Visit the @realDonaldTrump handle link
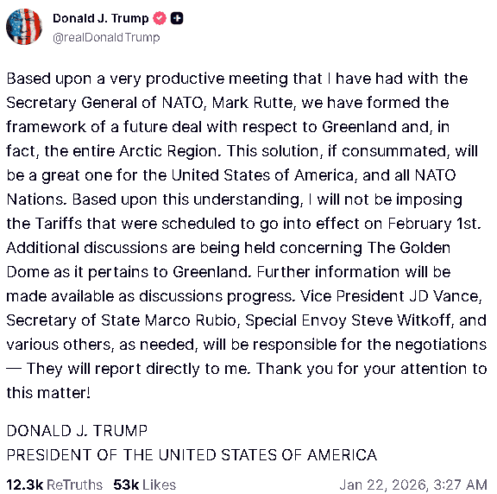This screenshot has height=494, width=497. [x=106, y=37]
